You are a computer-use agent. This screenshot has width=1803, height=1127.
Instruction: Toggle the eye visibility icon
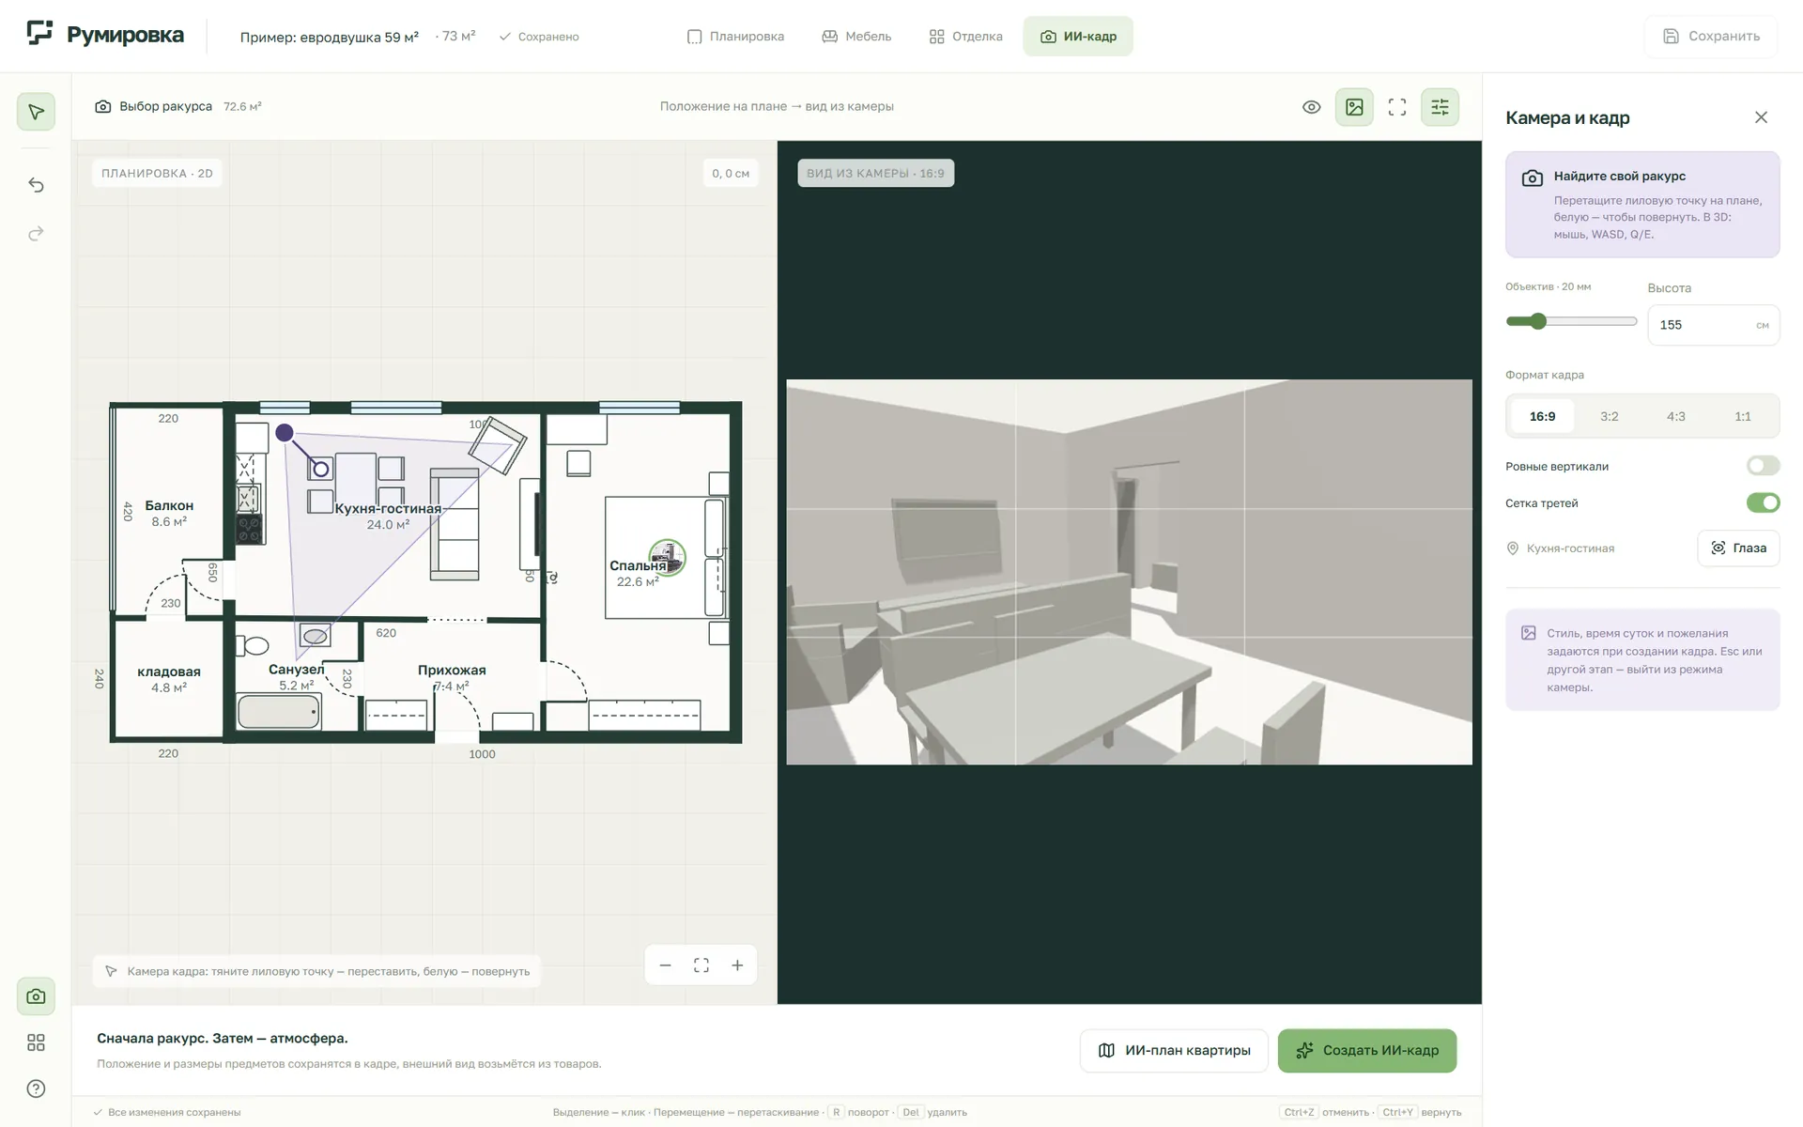1312,107
